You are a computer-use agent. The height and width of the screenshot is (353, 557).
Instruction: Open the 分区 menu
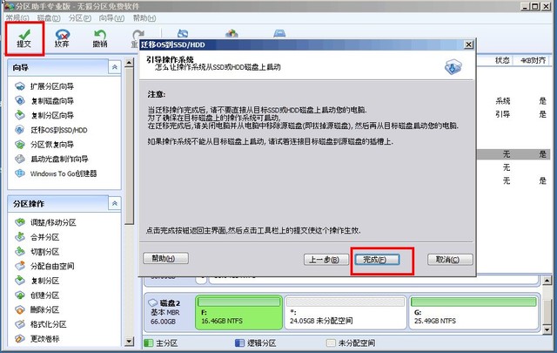click(x=80, y=17)
